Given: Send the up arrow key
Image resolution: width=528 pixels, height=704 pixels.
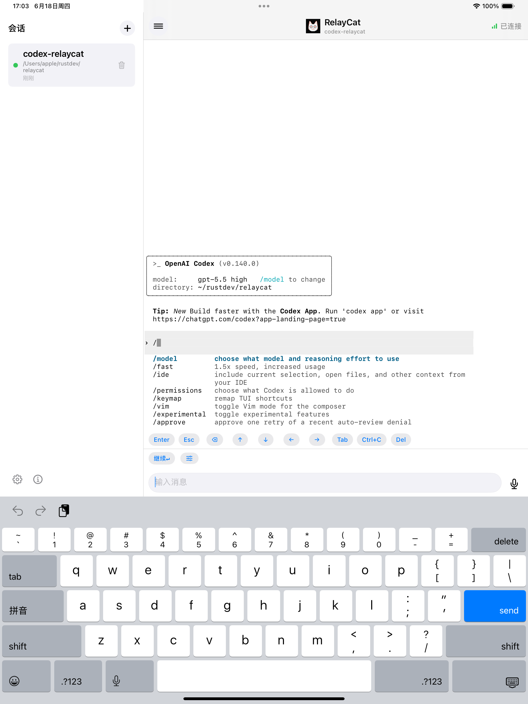Looking at the screenshot, I should 240,439.
